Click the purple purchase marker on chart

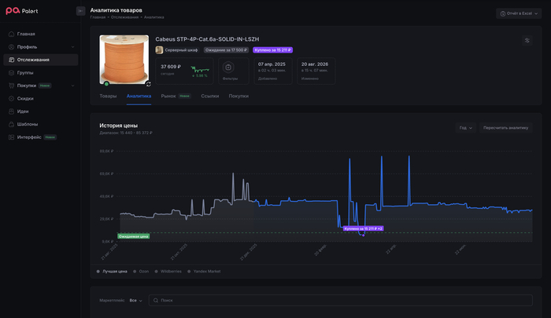click(x=363, y=228)
